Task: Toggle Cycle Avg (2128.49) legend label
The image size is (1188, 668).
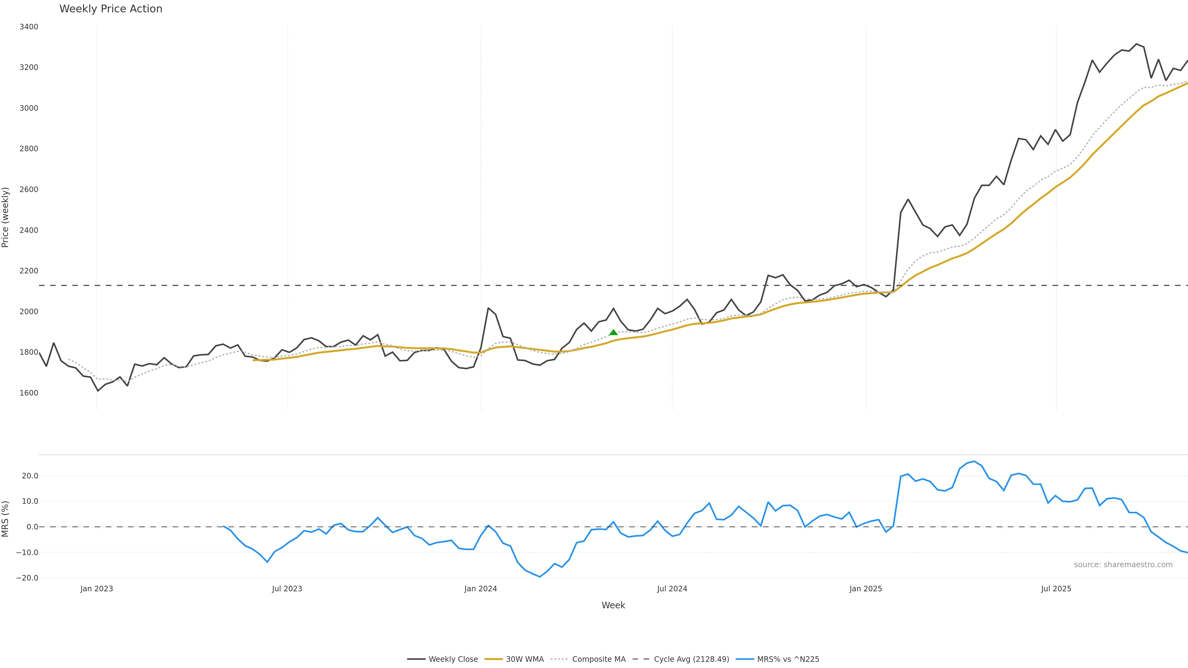Action: point(691,659)
